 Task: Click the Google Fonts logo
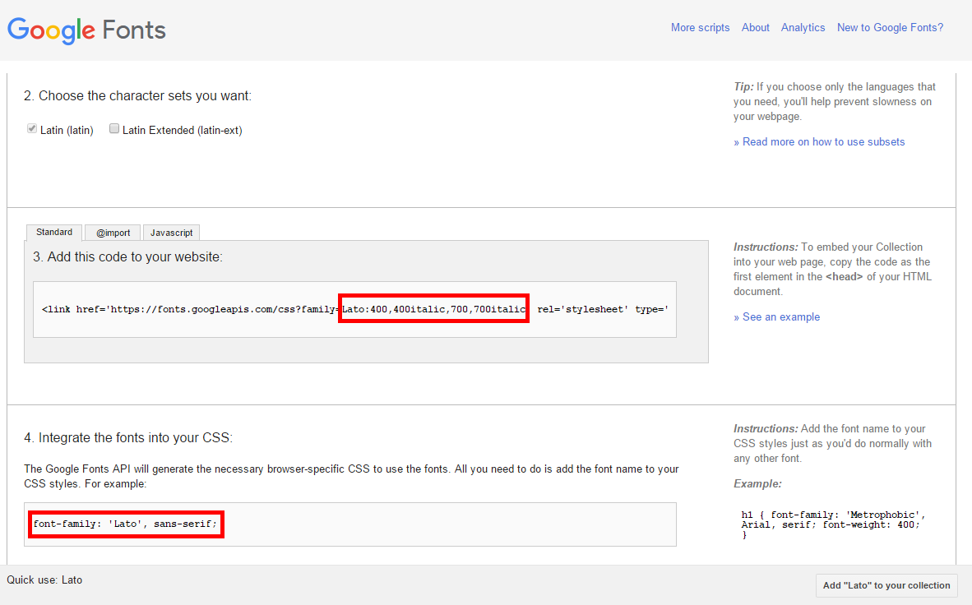click(x=86, y=30)
